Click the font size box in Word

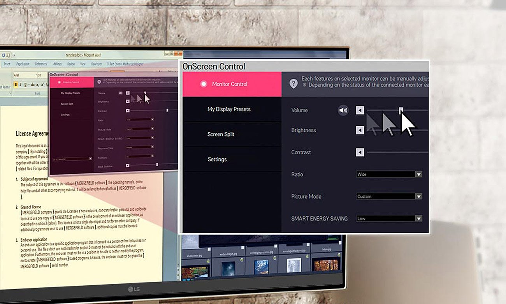point(43,75)
